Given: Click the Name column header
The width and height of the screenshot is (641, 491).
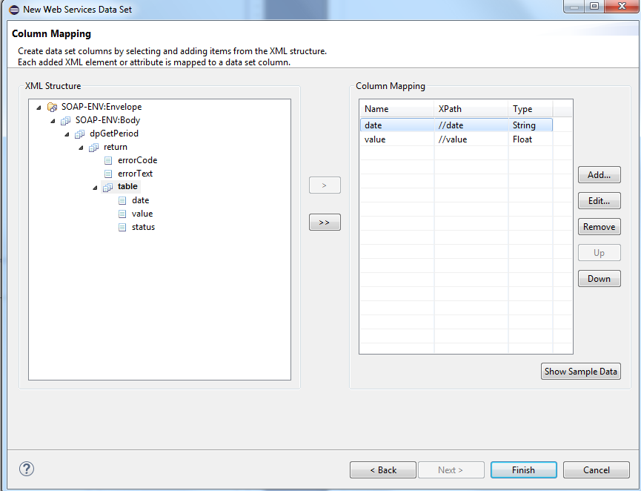Looking at the screenshot, I should 396,109.
